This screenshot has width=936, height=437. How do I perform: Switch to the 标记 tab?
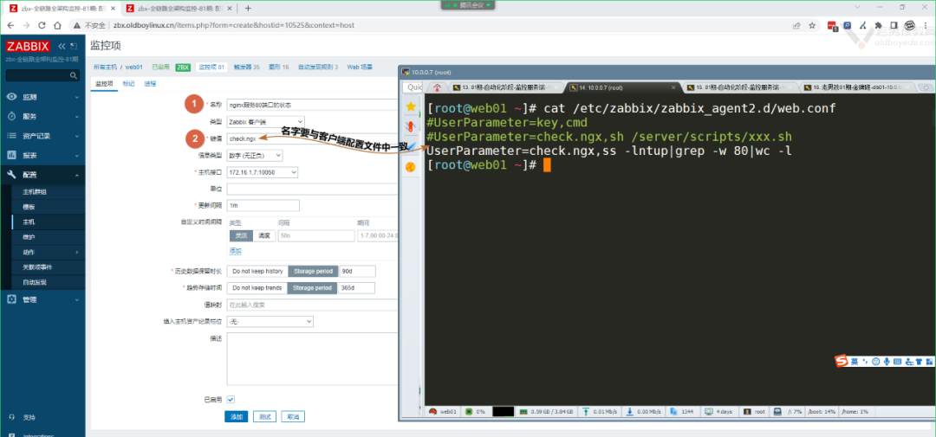tap(128, 84)
